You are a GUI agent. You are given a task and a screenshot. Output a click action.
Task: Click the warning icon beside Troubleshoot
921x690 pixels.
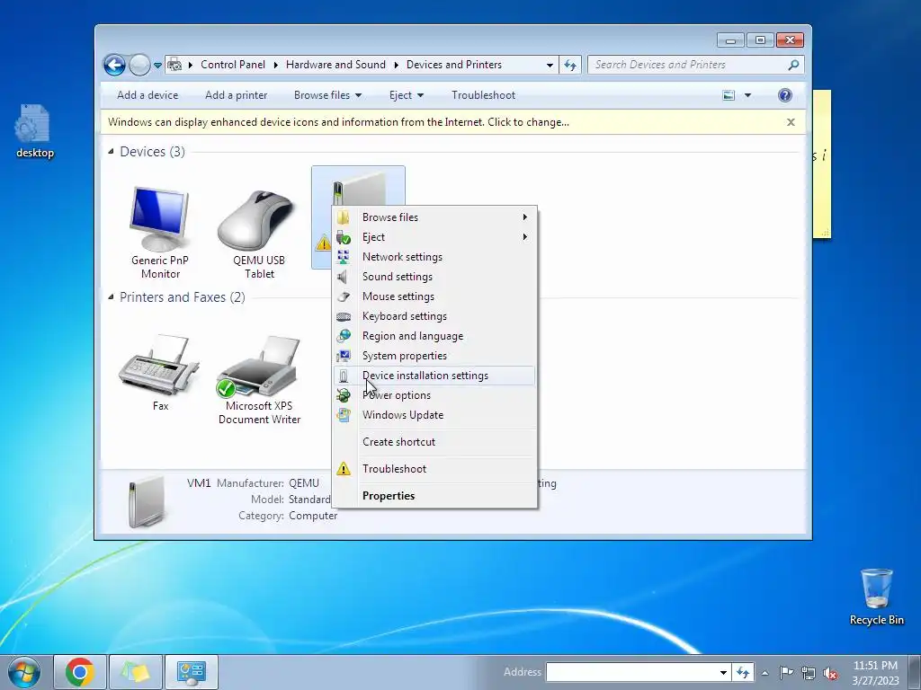tap(344, 469)
